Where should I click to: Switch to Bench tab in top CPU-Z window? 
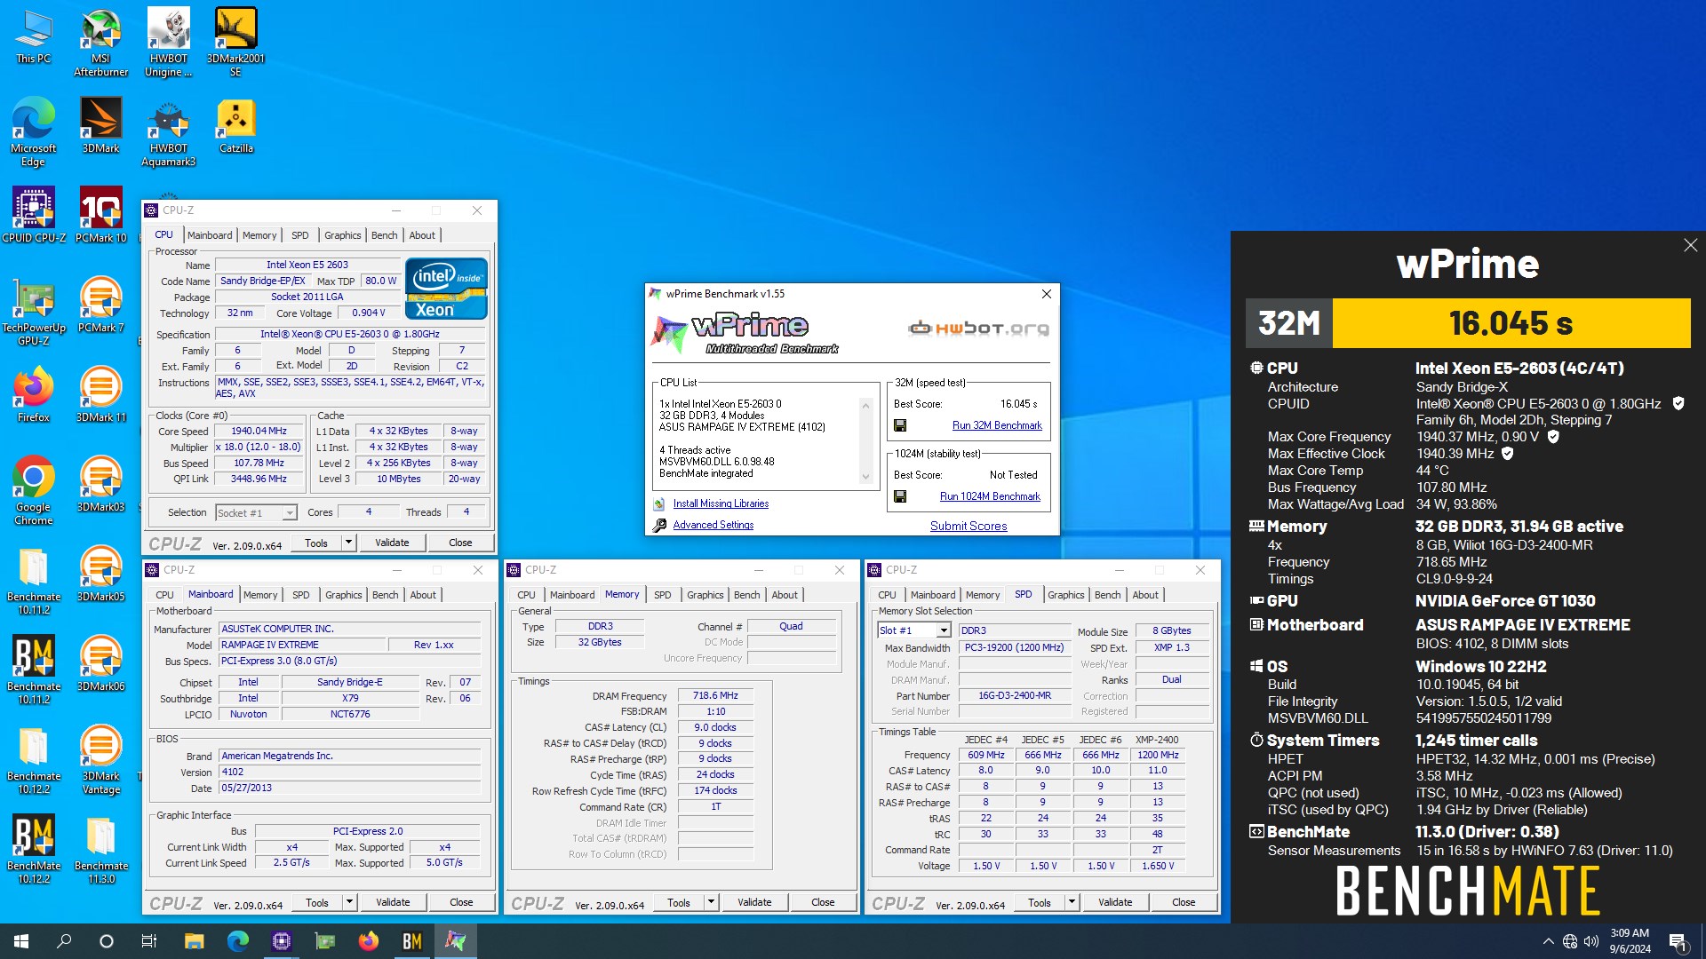click(384, 235)
